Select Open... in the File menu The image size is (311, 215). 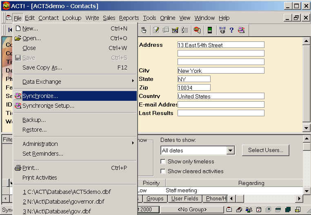click(x=75, y=38)
